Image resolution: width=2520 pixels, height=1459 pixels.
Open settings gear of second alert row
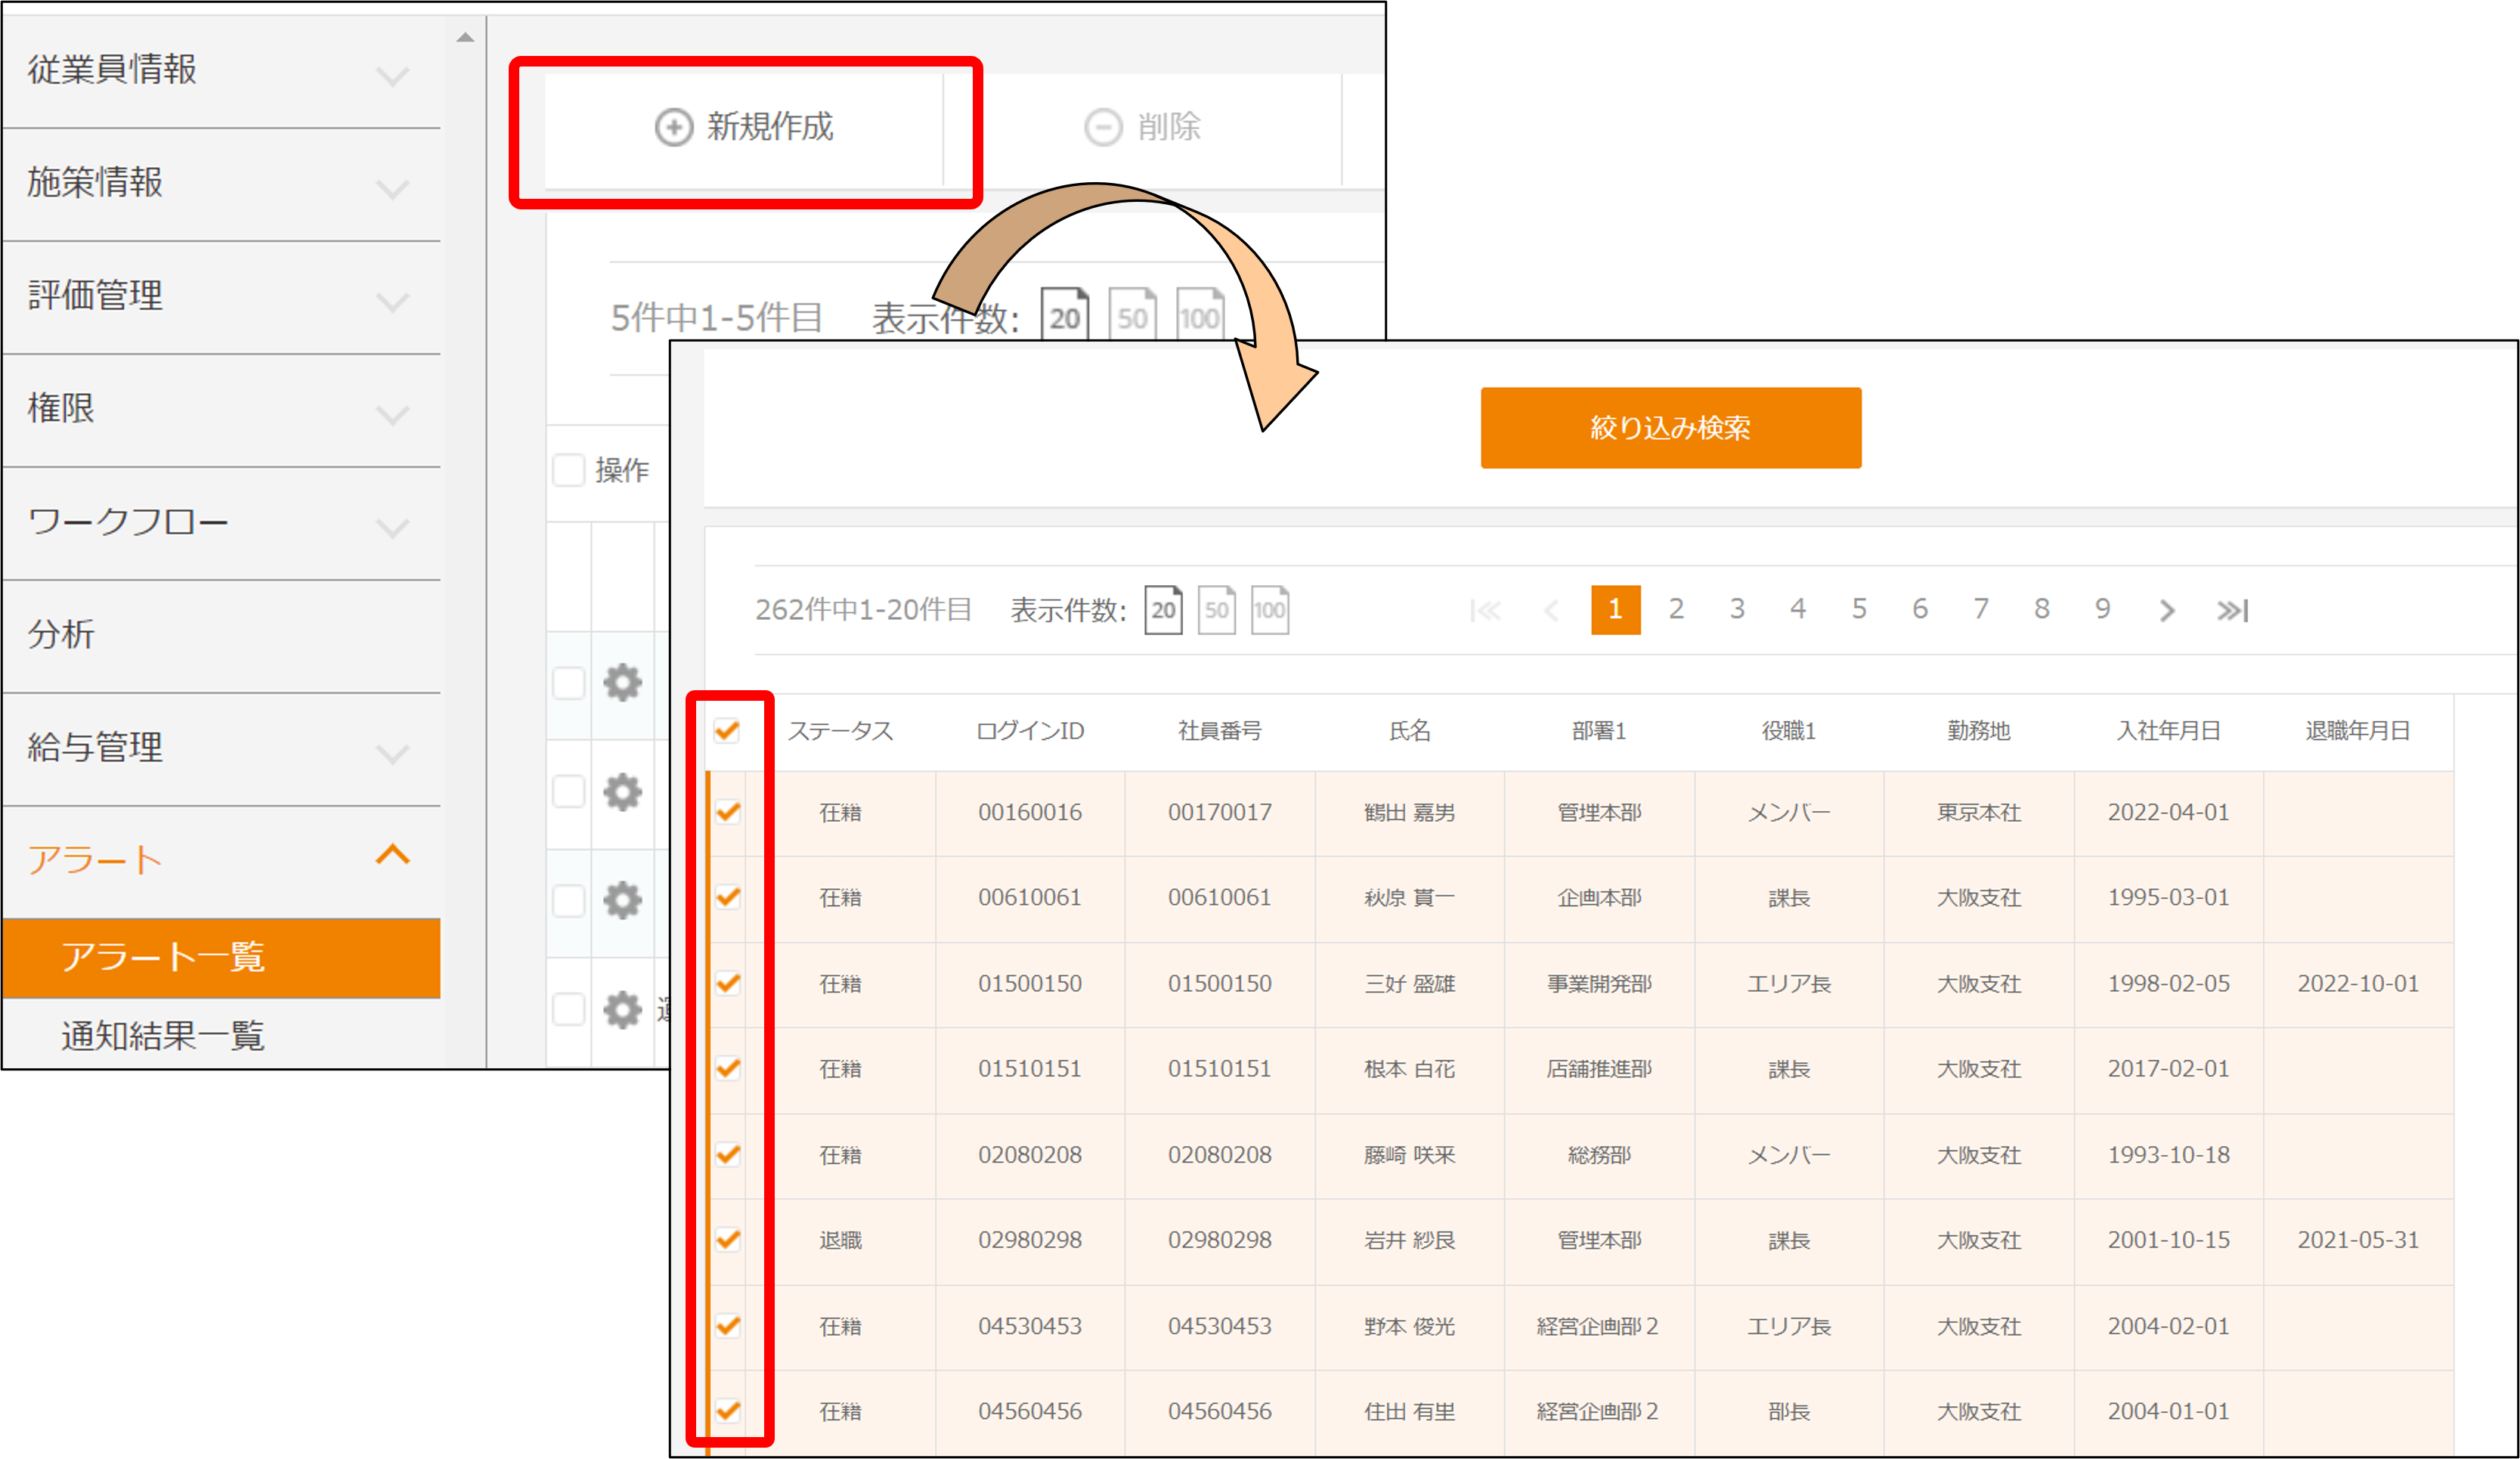click(622, 792)
